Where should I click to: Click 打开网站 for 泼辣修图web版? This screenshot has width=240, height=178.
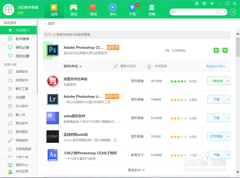pos(217,136)
